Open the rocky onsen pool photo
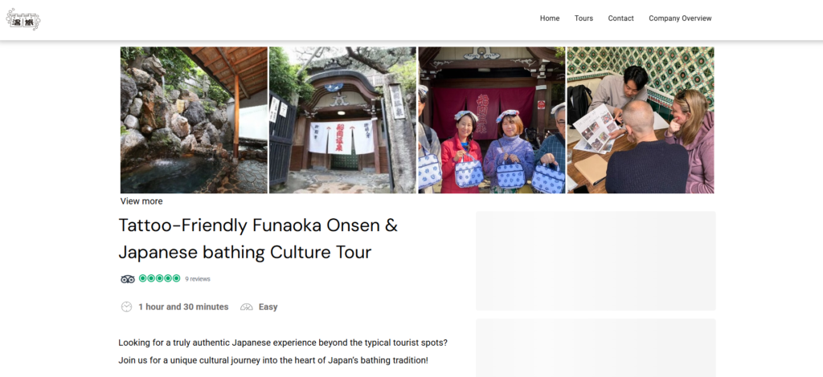This screenshot has height=377, width=823. coord(194,120)
